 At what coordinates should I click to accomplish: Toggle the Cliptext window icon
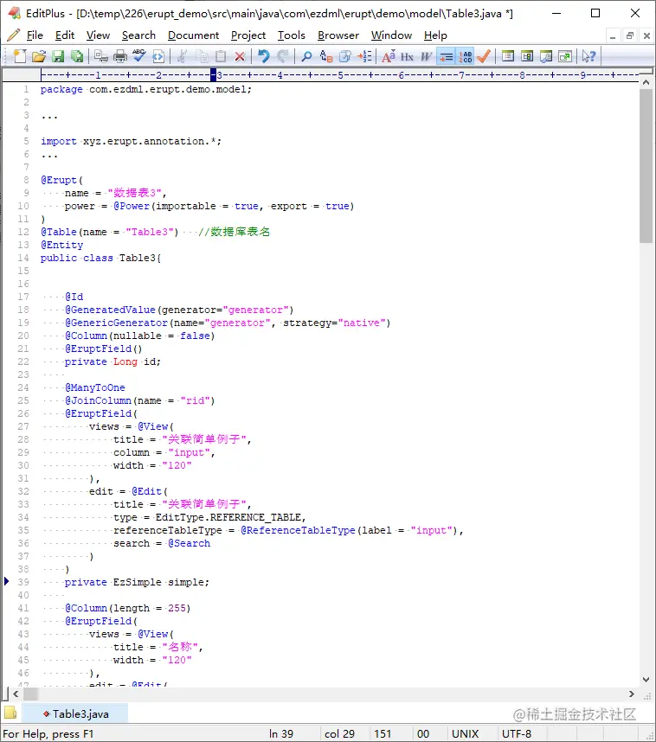pyautogui.click(x=527, y=56)
